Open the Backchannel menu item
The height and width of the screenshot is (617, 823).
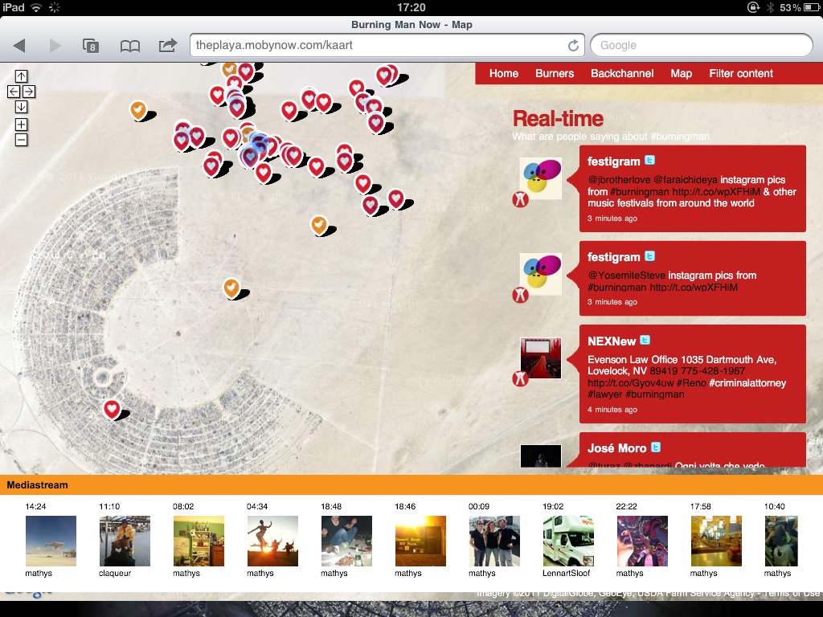(x=622, y=73)
